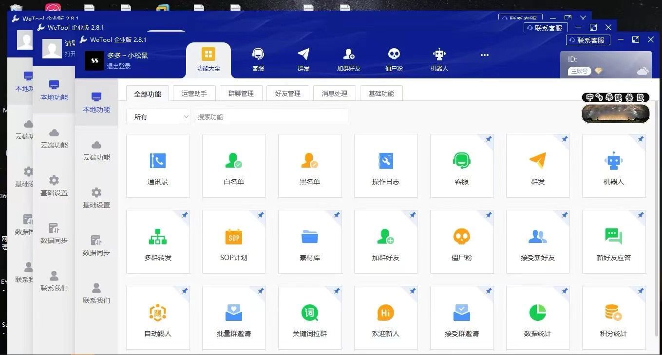This screenshot has width=662, height=355.
Task: Open 基础设置 in the front window sidebar
Action: tap(96, 198)
